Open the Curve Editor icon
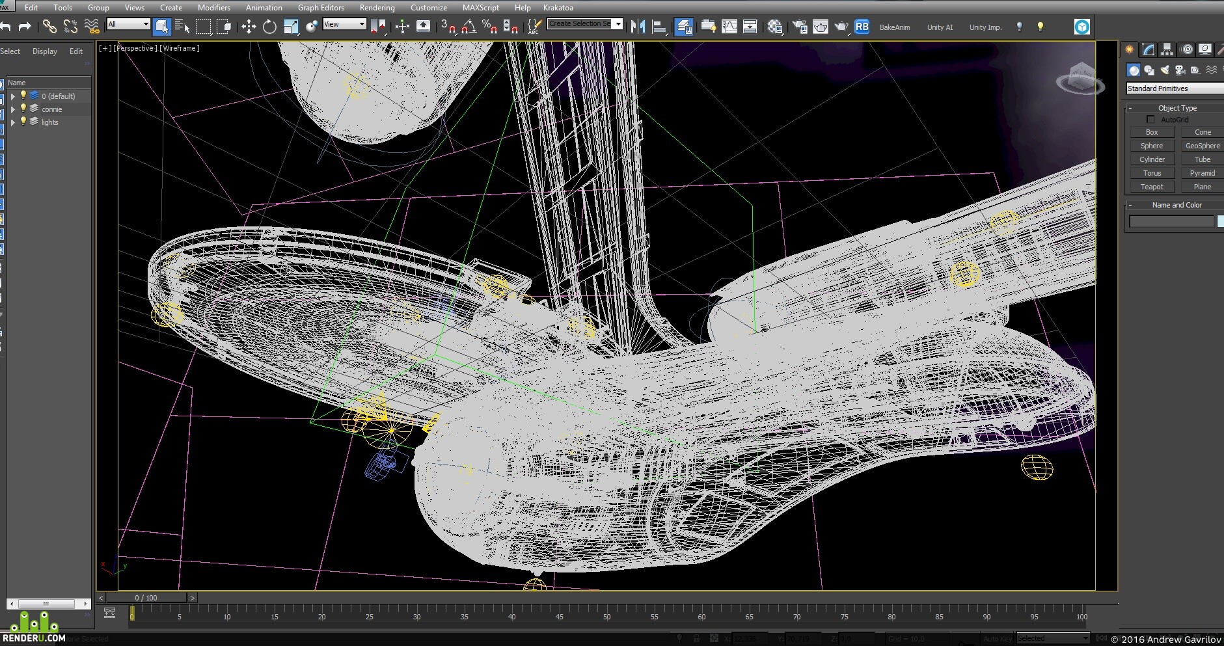 [x=729, y=27]
